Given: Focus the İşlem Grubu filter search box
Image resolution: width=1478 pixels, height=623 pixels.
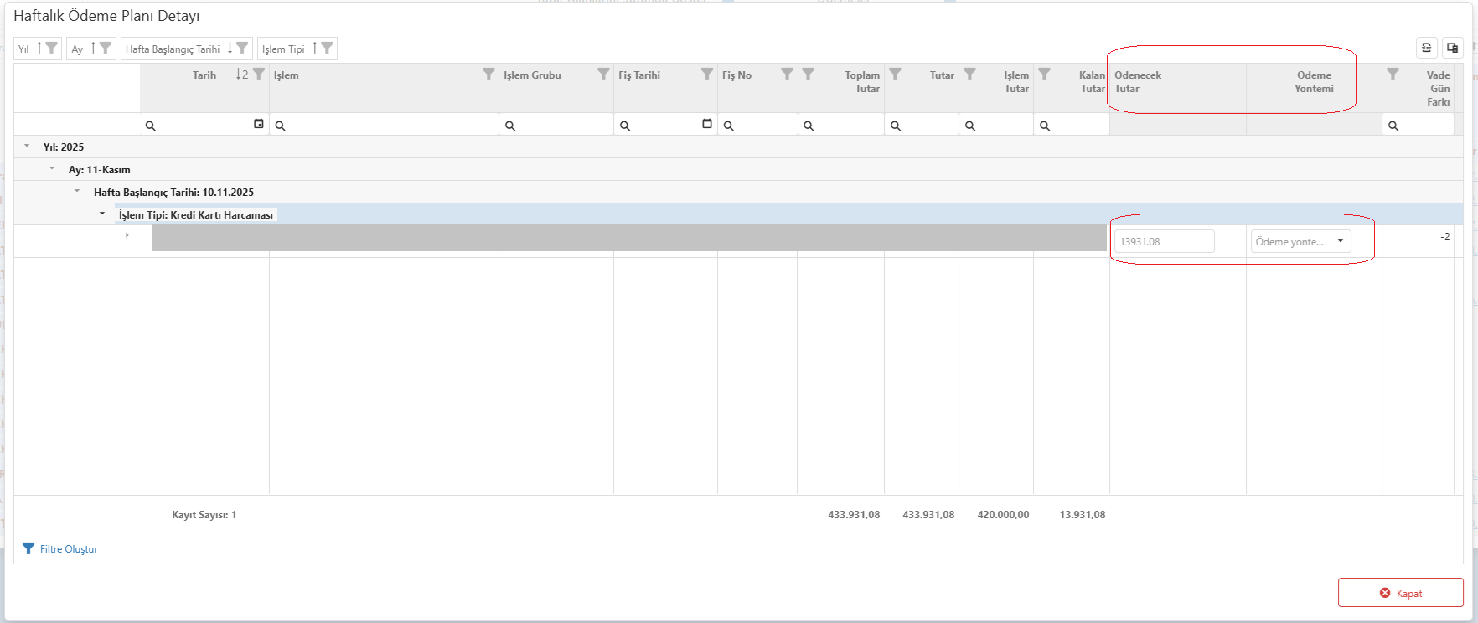Looking at the screenshot, I should click(556, 125).
